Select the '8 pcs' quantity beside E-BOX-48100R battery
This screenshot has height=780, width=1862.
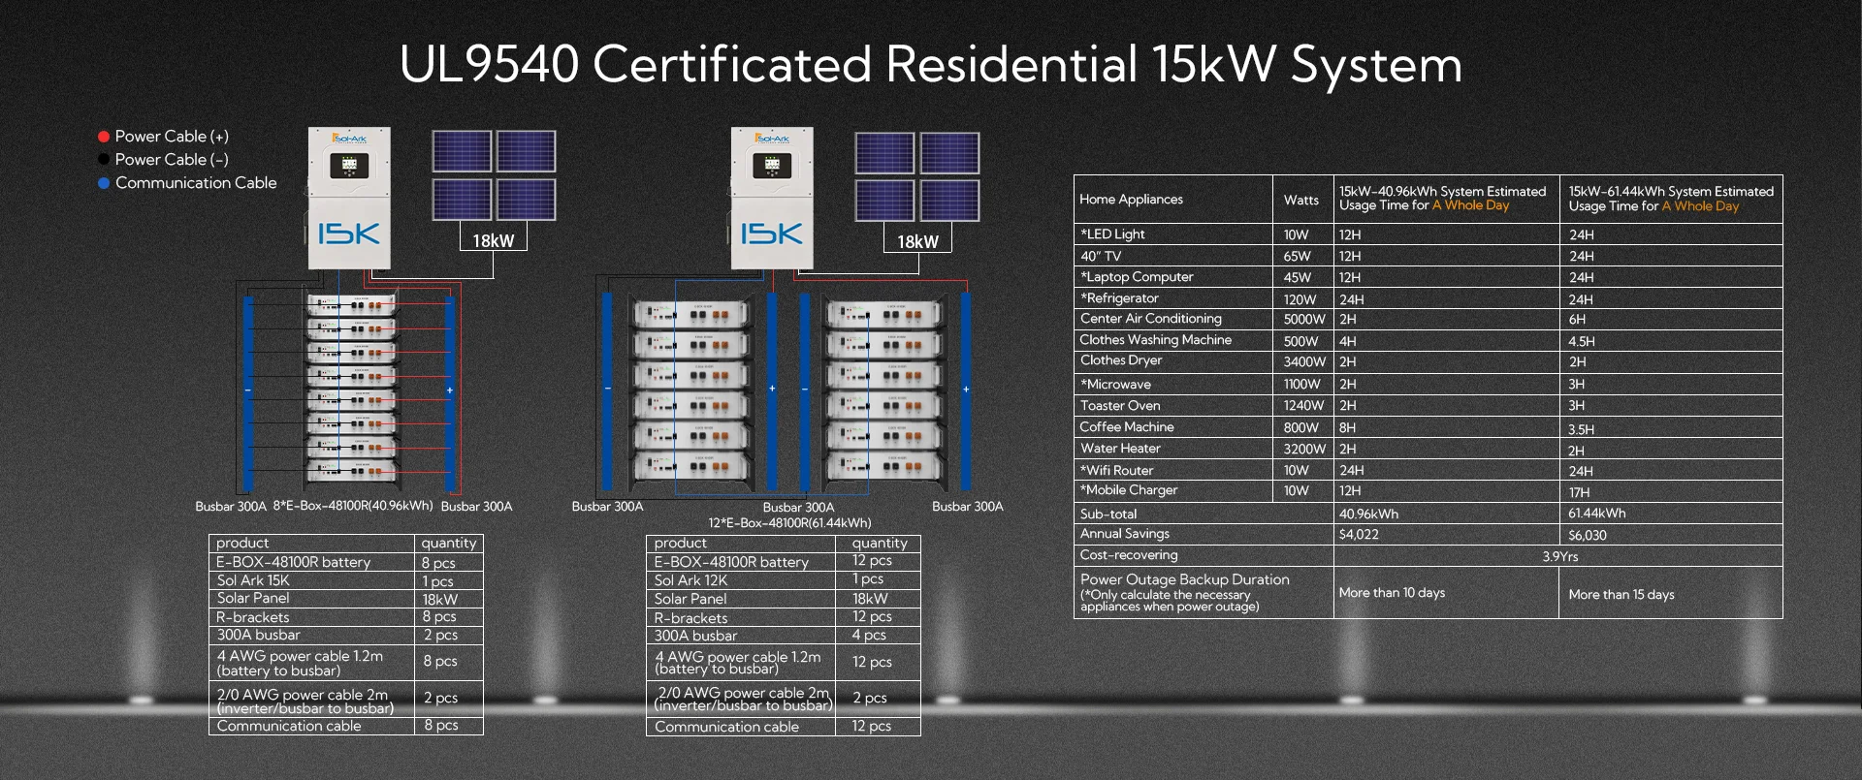pyautogui.click(x=438, y=563)
